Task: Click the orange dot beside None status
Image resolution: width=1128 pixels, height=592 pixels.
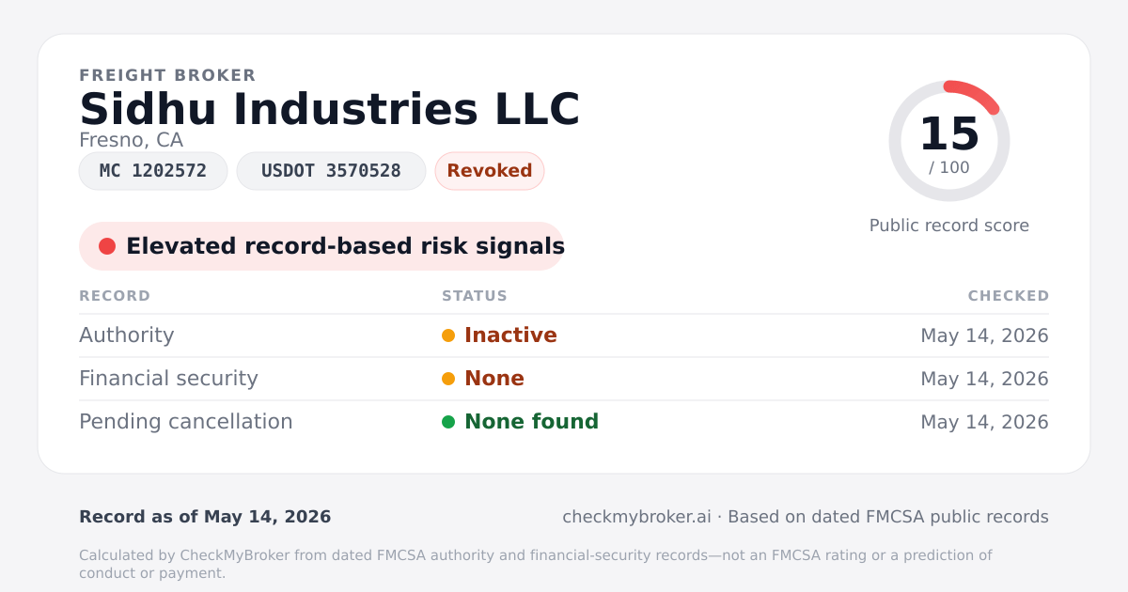Action: tap(448, 379)
